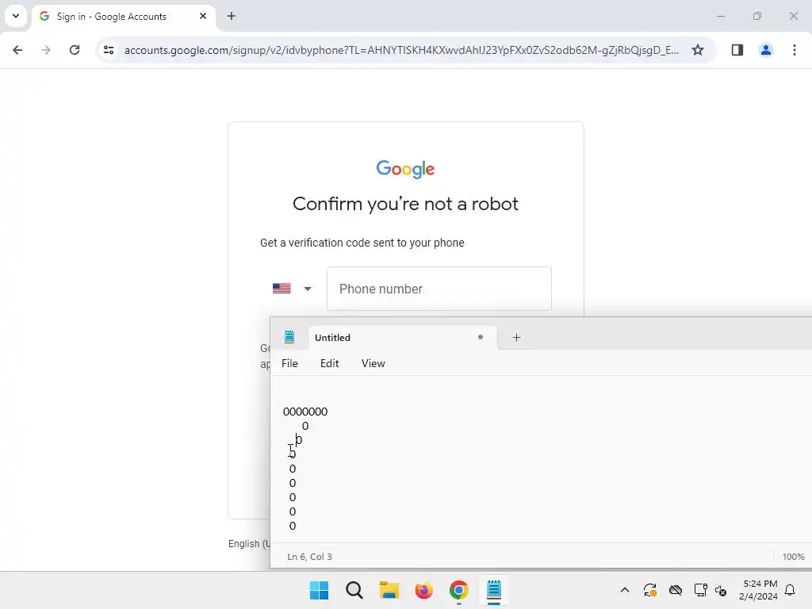The image size is (812, 609).
Task: Show hidden tray icons chevron
Action: 625,590
